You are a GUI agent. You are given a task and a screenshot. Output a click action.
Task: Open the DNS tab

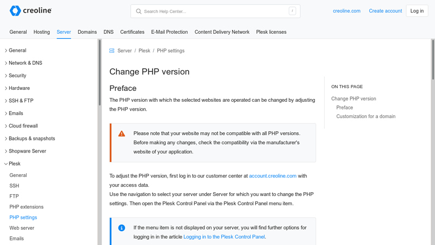tap(108, 32)
